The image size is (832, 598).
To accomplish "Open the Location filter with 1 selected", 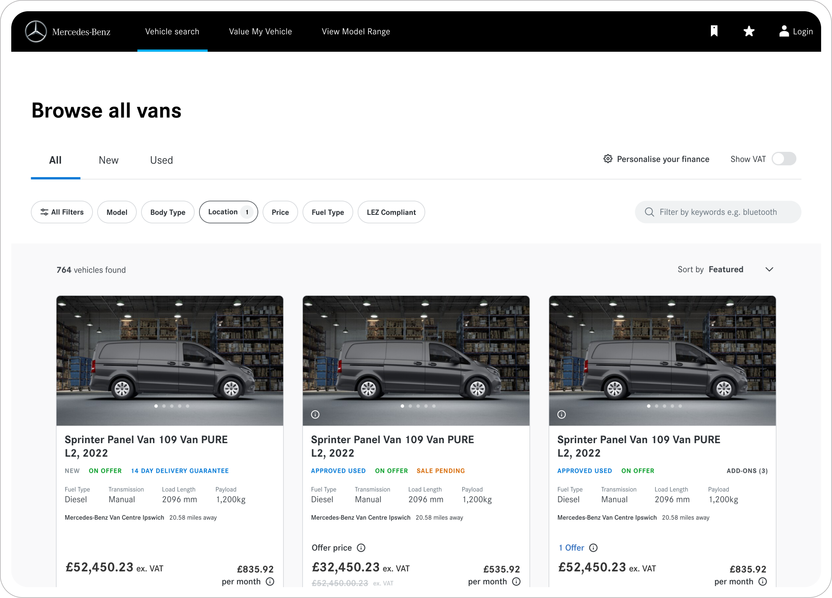I will point(228,212).
